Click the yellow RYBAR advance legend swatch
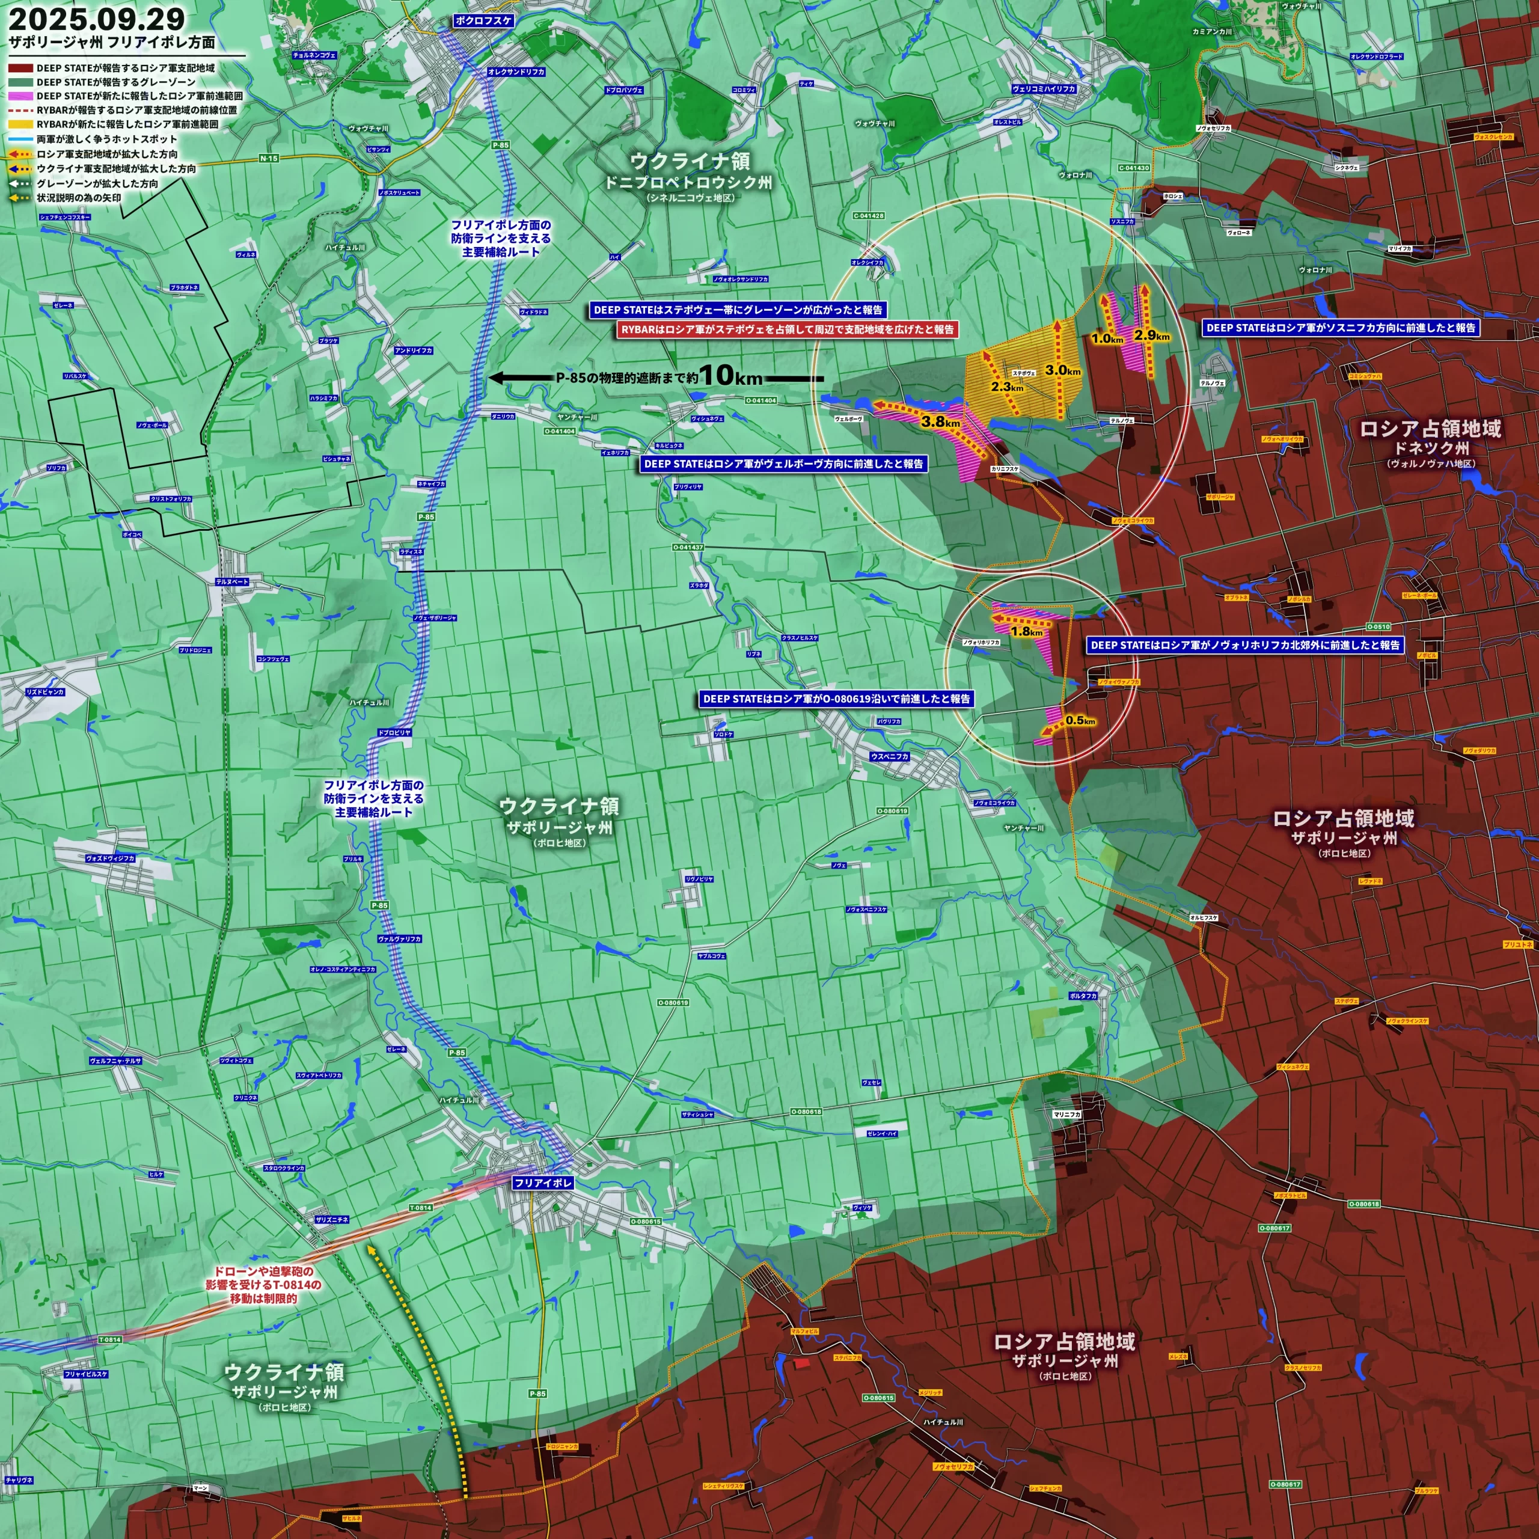This screenshot has height=1539, width=1539. coord(20,124)
